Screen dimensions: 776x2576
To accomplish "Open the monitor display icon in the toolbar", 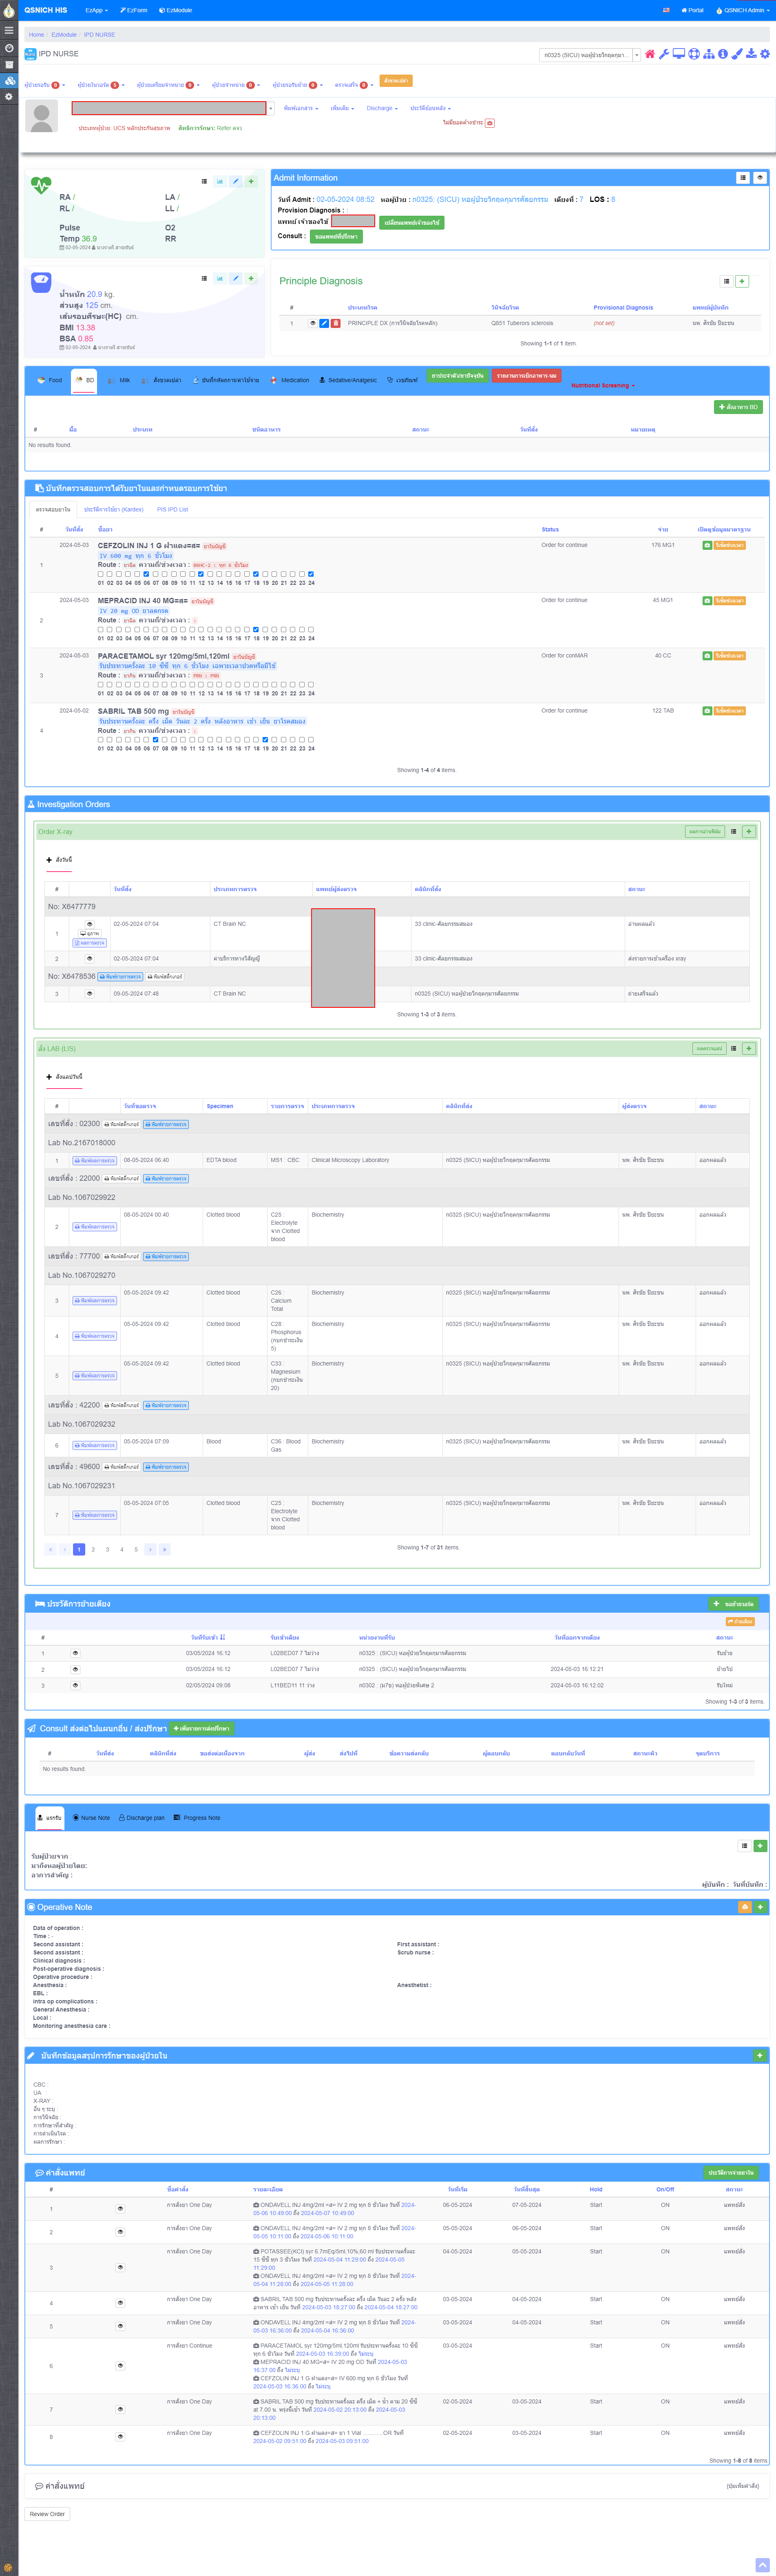I will click(x=678, y=54).
